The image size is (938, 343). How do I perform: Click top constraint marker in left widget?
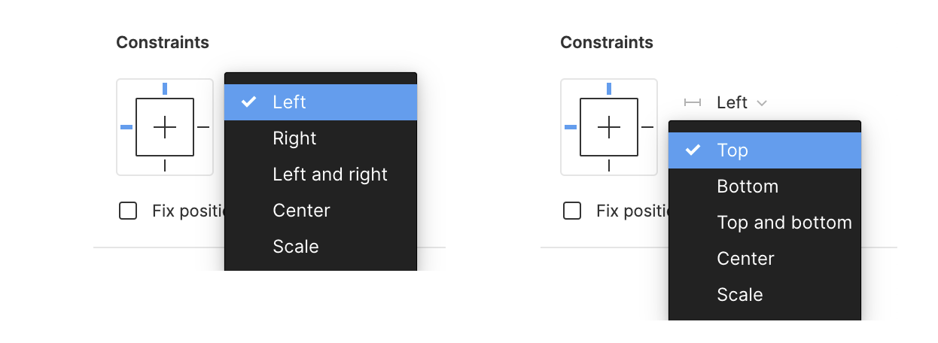pos(165,89)
